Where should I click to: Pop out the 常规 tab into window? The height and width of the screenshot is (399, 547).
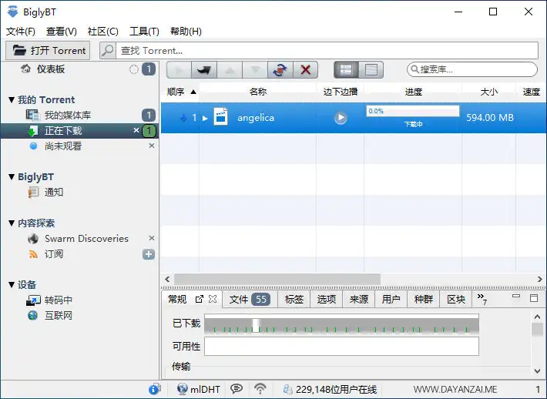pos(200,299)
